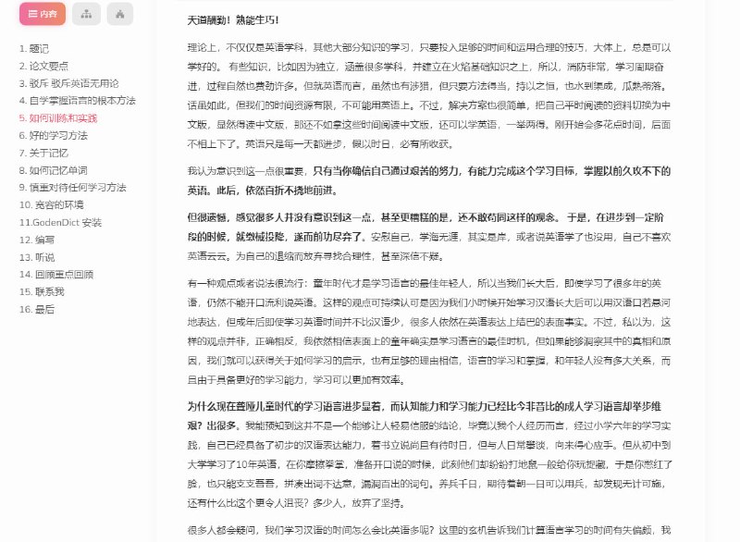Open the horizontal tree outline view icon
The image size is (740, 542).
point(86,15)
